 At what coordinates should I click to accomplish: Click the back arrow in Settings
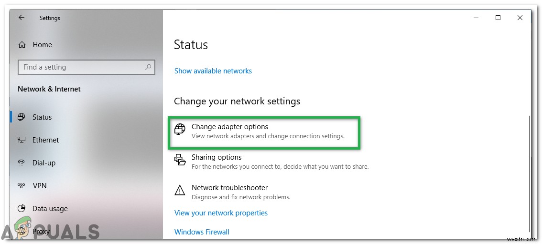tap(22, 18)
